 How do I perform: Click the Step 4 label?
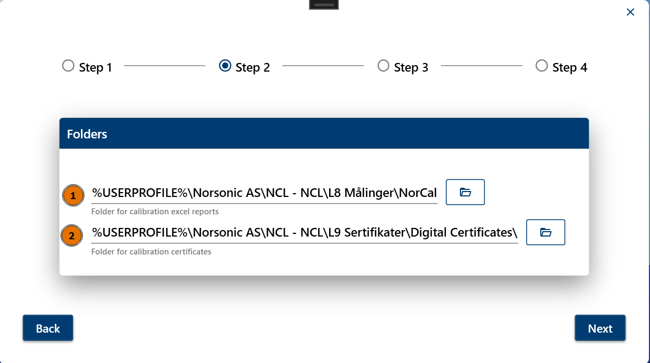pos(570,67)
